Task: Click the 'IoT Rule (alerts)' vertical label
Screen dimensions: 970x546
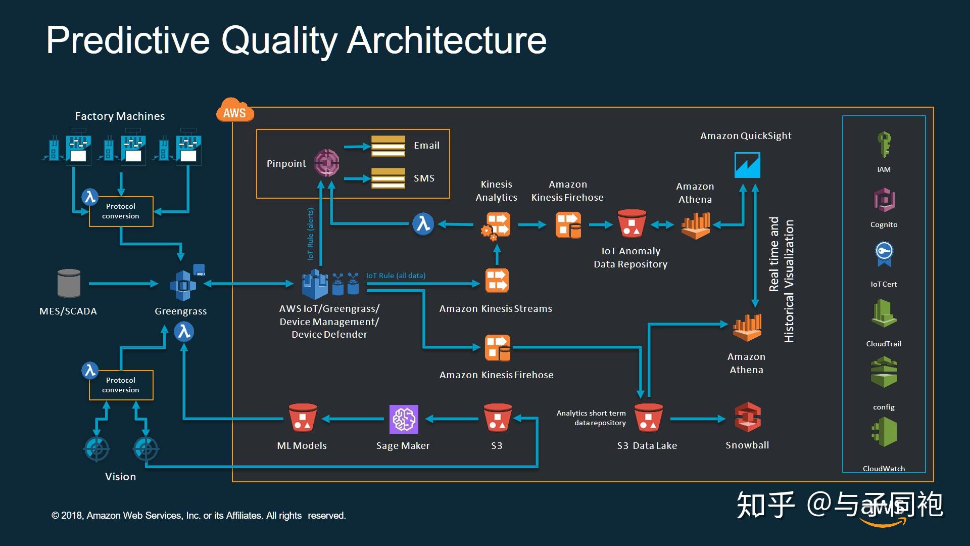Action: coord(311,234)
